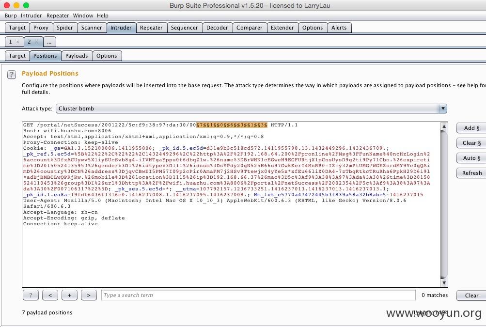The width and height of the screenshot is (486, 327).
Task: Click the request editor scroll-down arrow
Action: [x=444, y=283]
